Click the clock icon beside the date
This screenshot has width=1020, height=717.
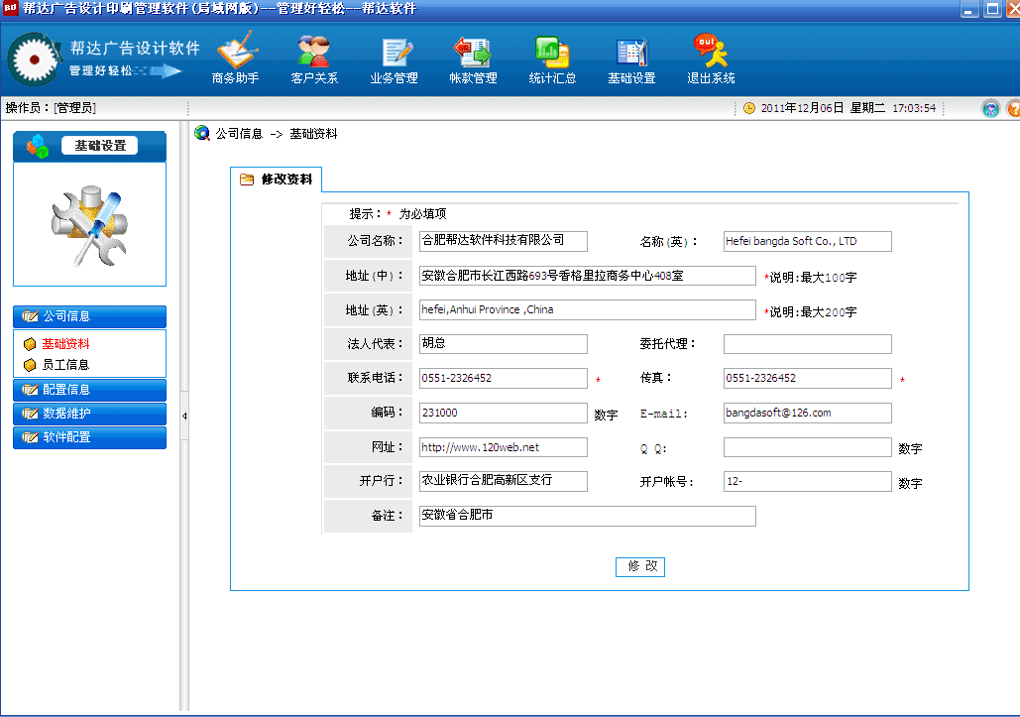748,108
